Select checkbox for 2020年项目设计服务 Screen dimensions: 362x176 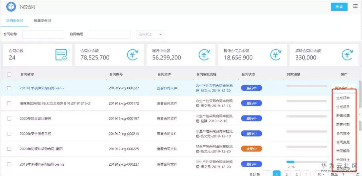point(9,119)
